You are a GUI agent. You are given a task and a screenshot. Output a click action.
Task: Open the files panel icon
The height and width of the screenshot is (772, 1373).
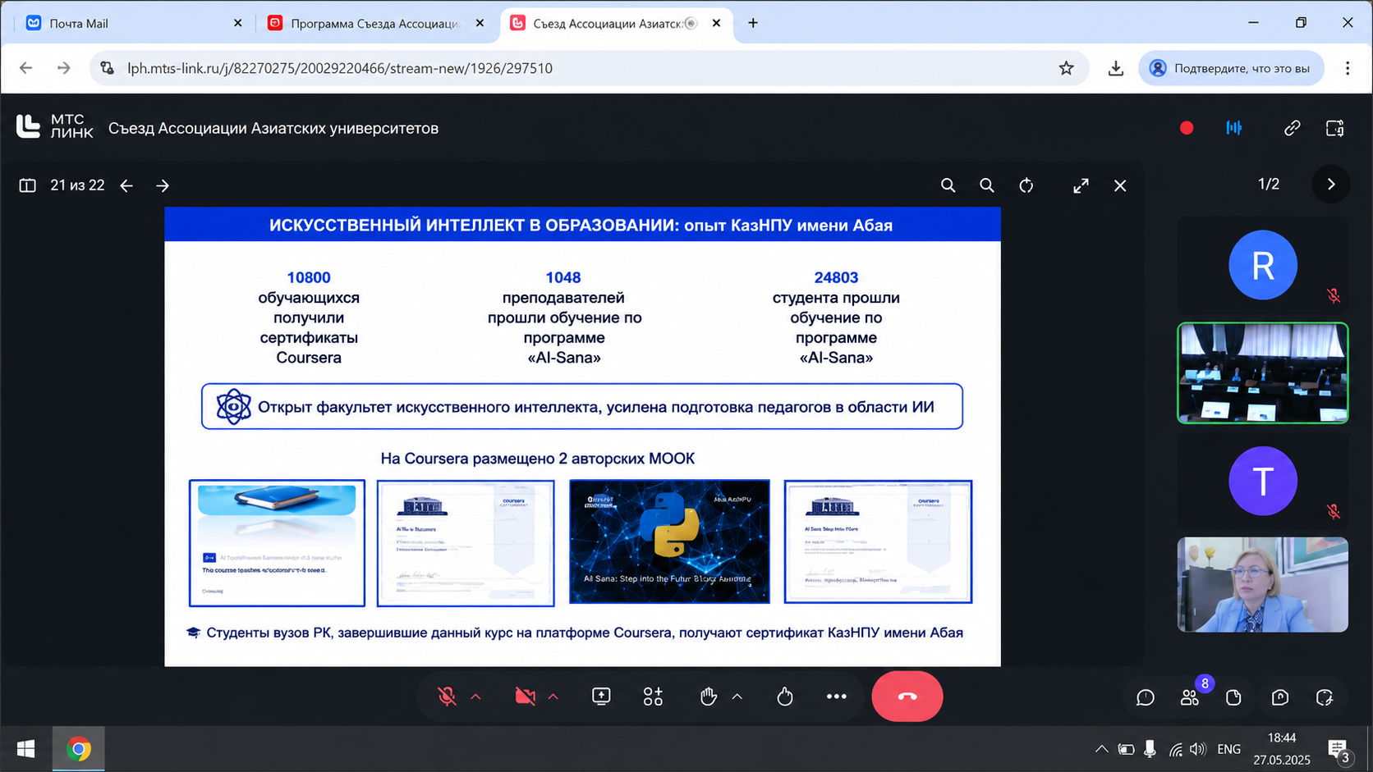(1233, 697)
